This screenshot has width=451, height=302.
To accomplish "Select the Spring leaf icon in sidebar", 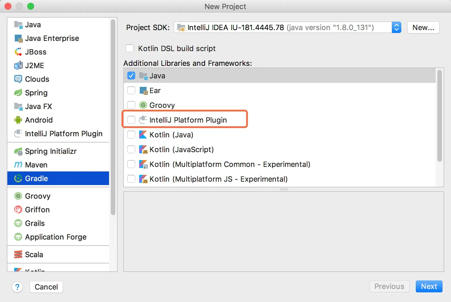I will coord(18,93).
